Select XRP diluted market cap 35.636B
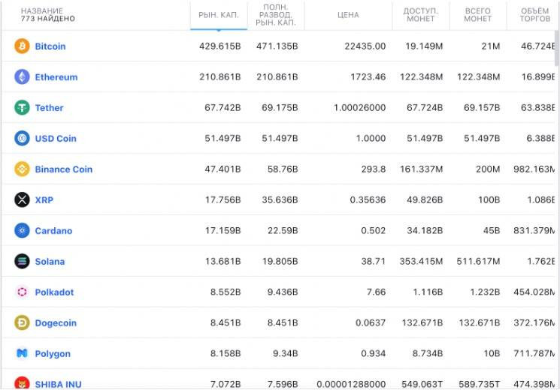Viewport: 560px width, 390px height. coord(280,200)
